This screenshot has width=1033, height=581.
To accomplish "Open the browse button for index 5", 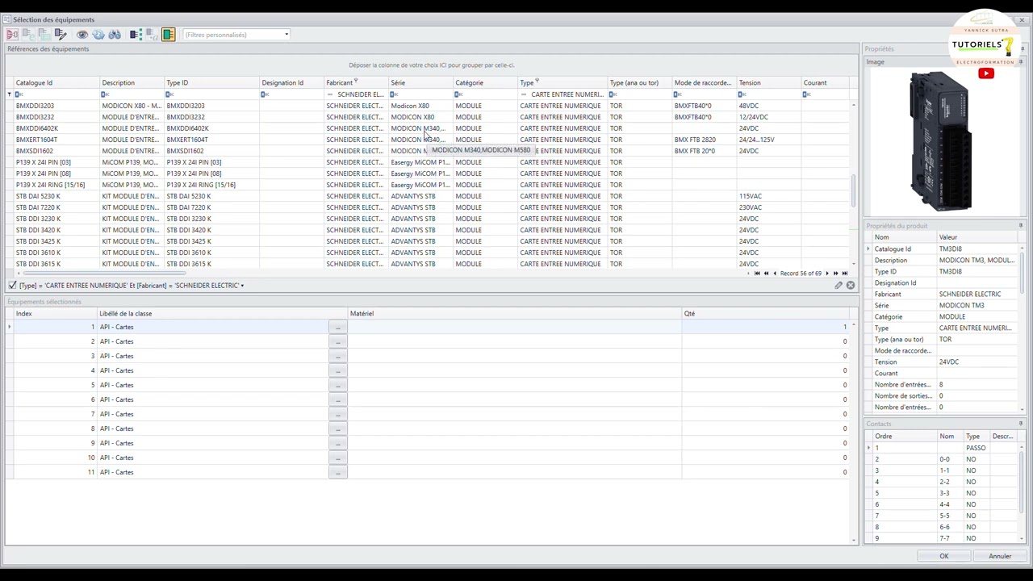I will coord(337,385).
